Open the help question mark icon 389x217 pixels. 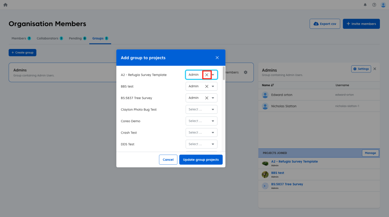(374, 5)
